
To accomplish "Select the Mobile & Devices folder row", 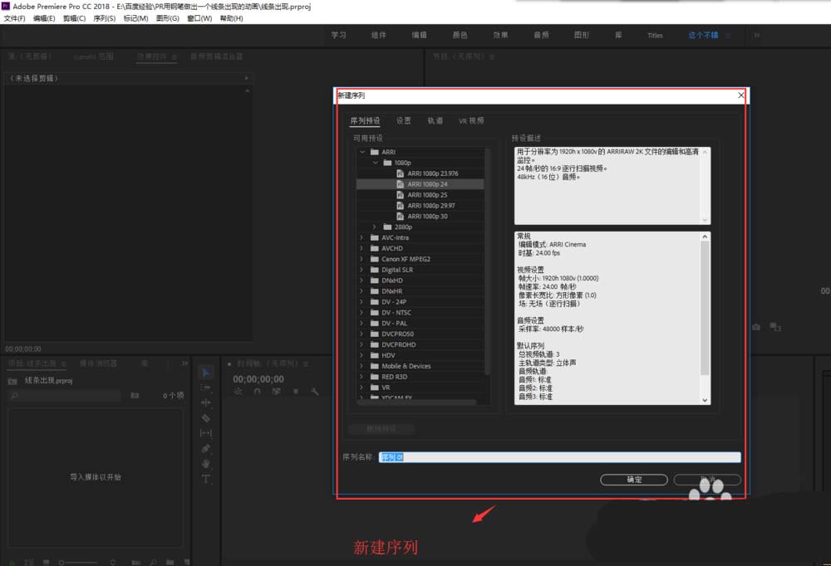I will click(420, 366).
